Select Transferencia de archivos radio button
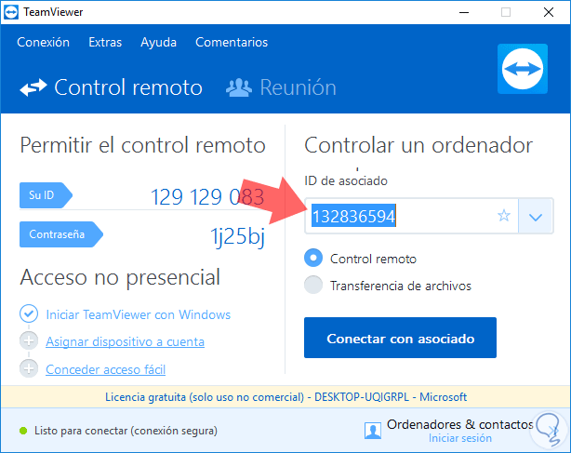 click(x=313, y=285)
